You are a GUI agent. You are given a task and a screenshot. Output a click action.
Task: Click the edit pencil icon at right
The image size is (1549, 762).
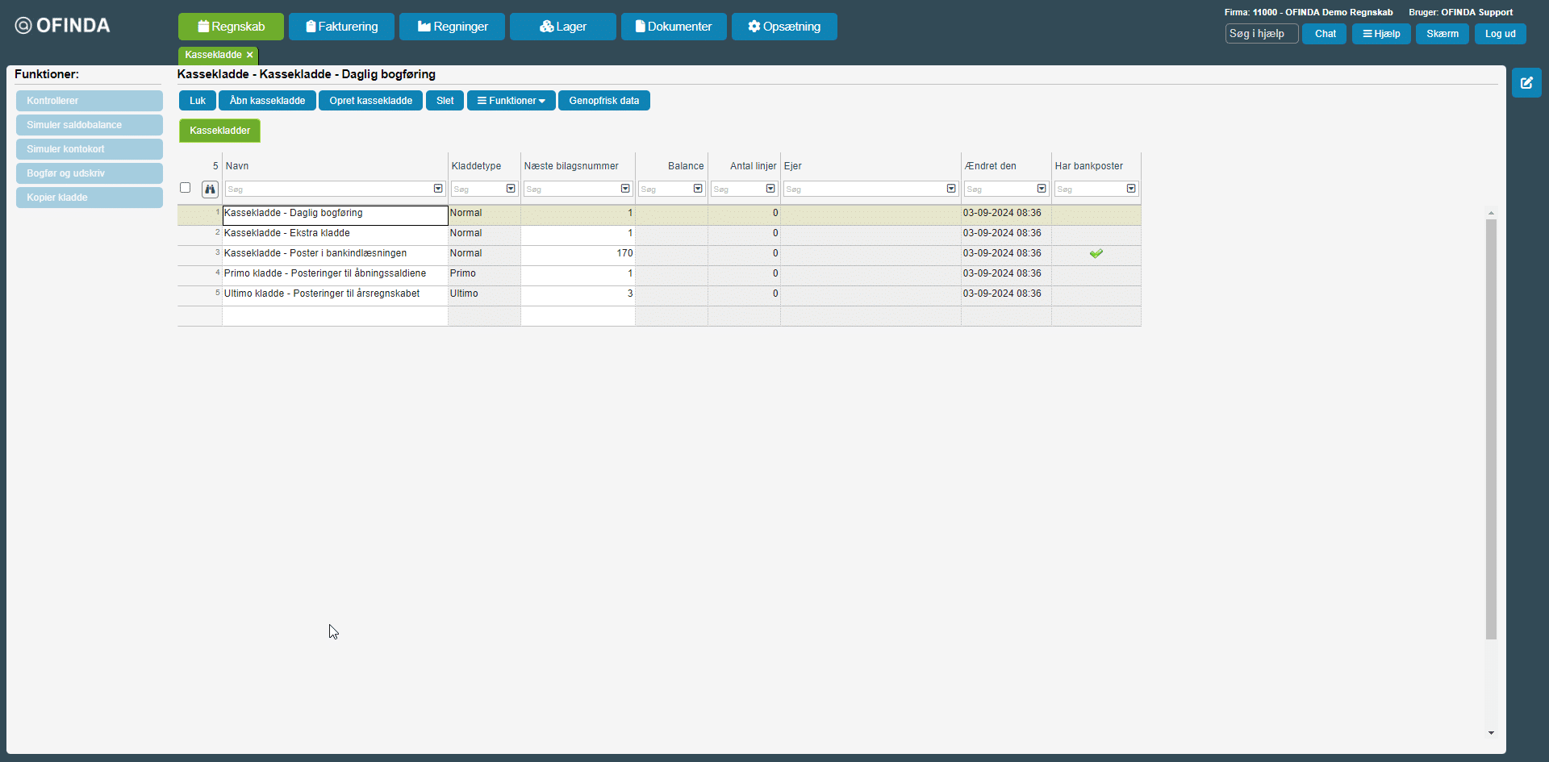pos(1526,82)
